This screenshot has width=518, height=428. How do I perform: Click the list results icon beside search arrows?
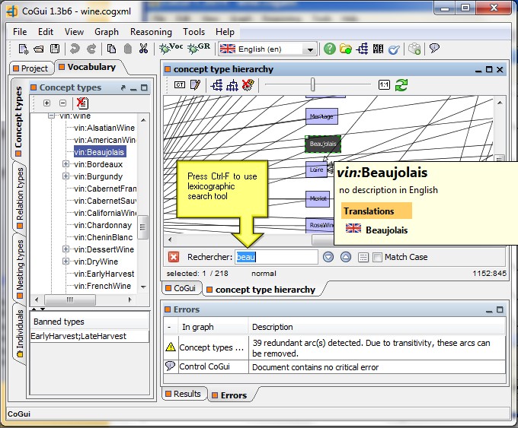[x=363, y=257]
